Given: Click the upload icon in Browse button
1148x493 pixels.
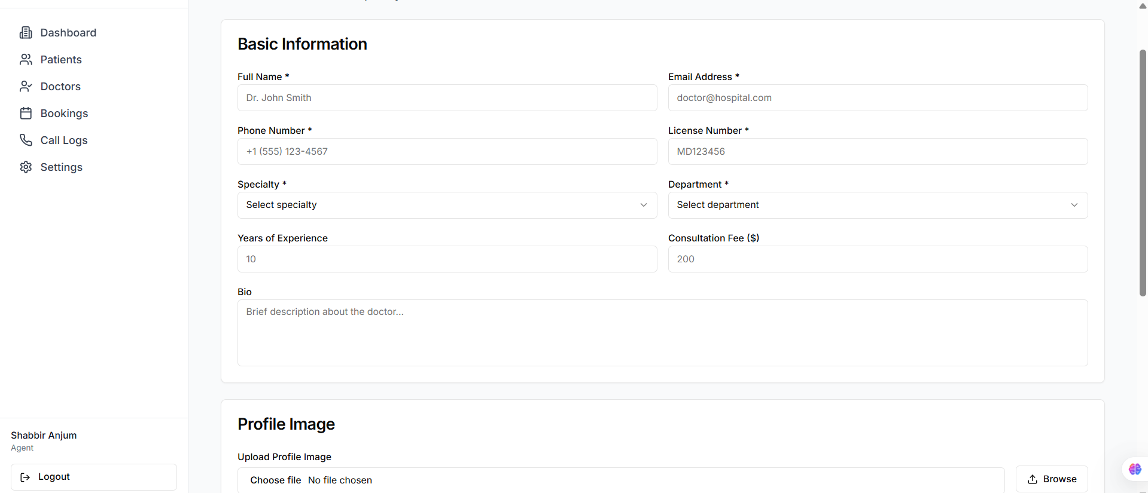Looking at the screenshot, I should coord(1033,479).
